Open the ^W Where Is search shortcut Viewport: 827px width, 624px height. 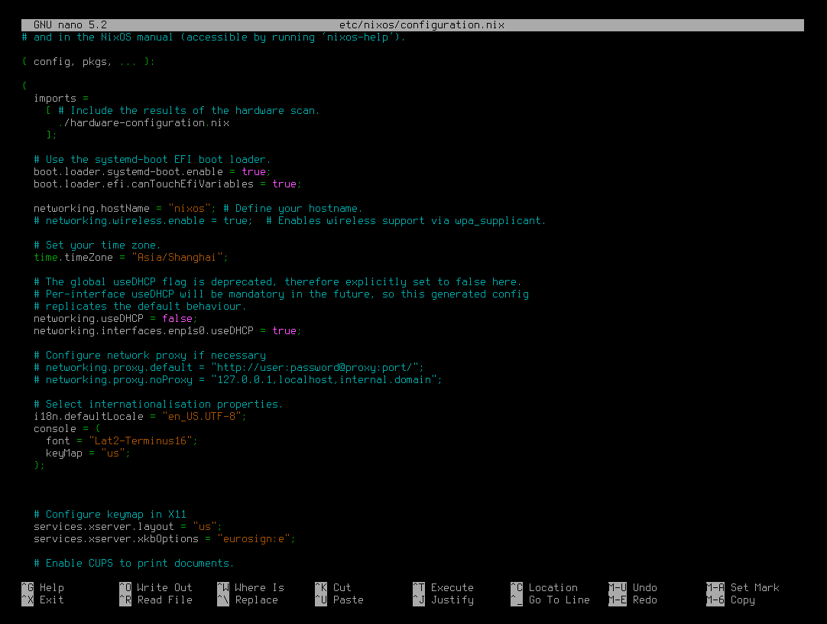pos(251,587)
